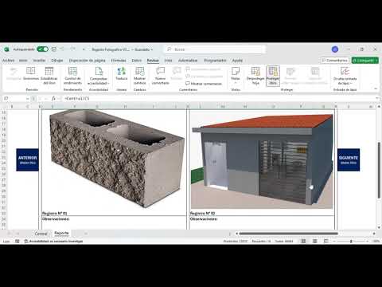Open the Sinónimos thesaurus tool

click(31, 74)
